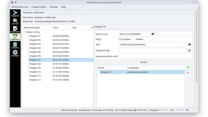Click the warnings triangle icon in status bar
This screenshot has width=208, height=117.
(x=116, y=110)
